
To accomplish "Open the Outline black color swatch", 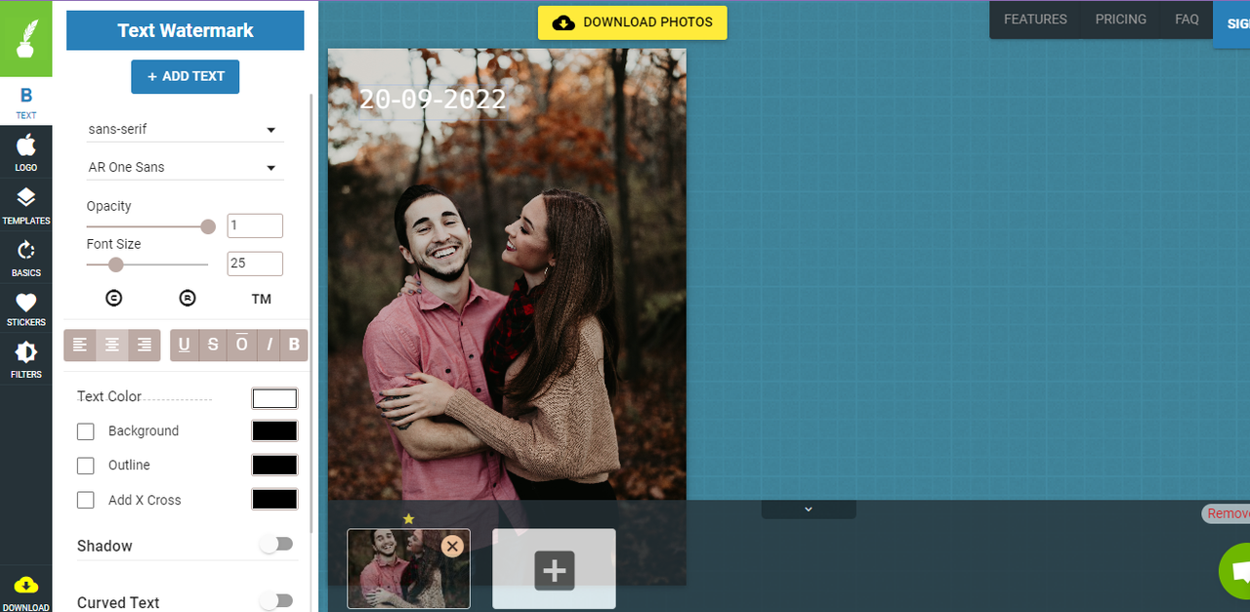I will click(274, 465).
